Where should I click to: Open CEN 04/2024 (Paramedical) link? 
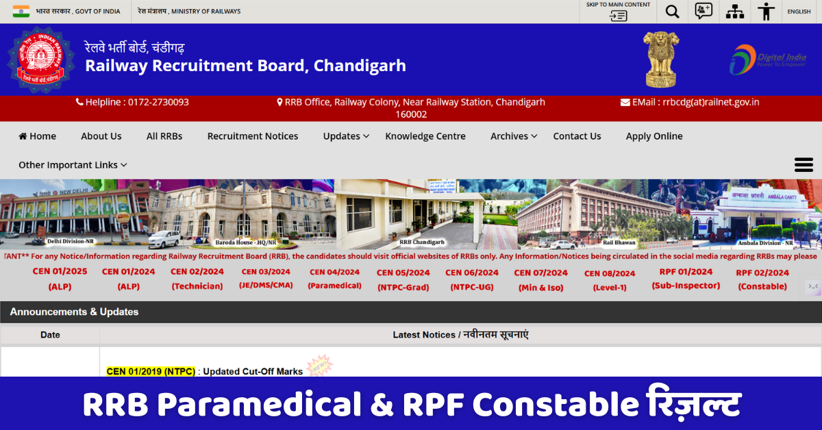334,279
